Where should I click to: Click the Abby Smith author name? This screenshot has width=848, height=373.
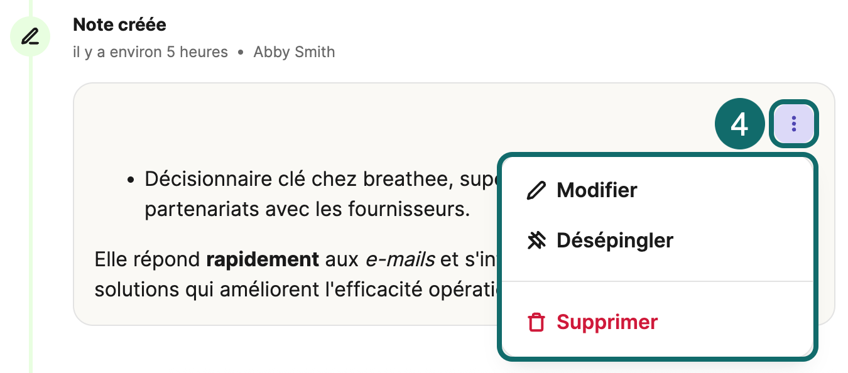[294, 52]
